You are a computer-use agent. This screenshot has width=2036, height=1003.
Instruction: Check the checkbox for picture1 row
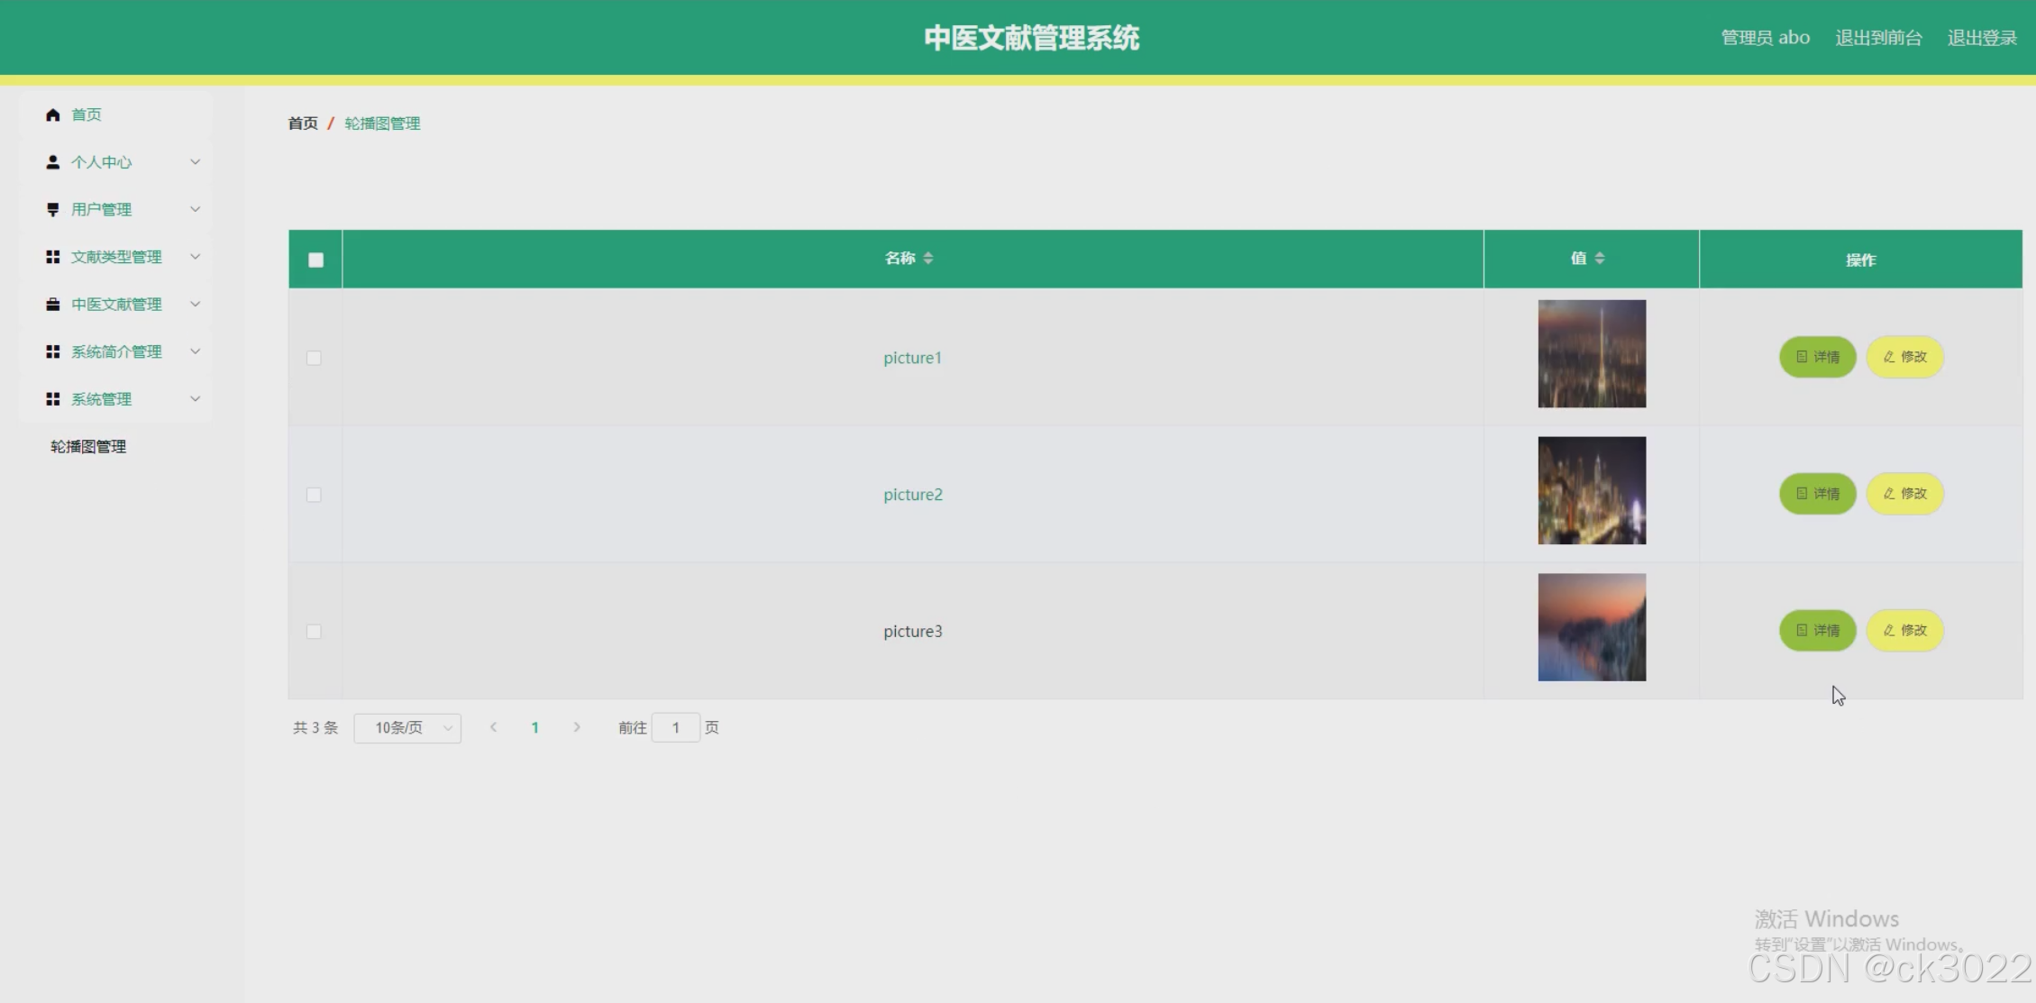[314, 358]
